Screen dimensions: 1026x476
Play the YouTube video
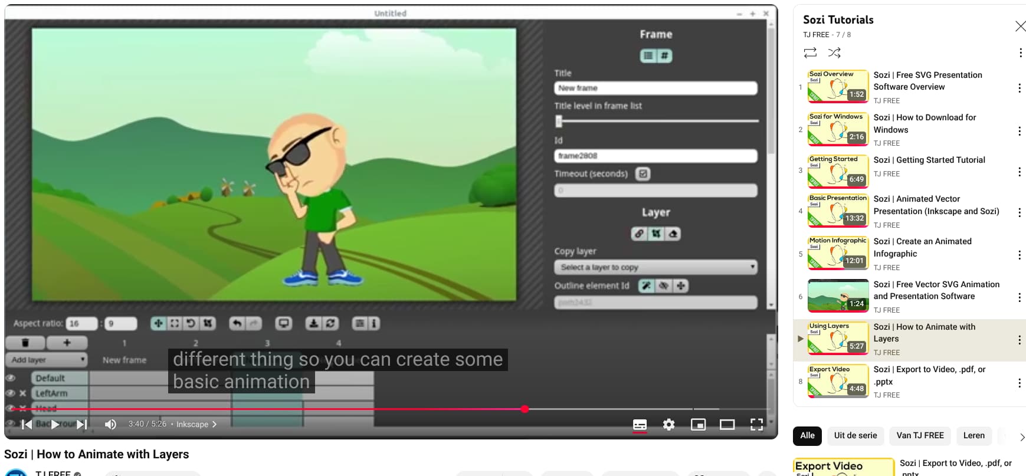55,424
